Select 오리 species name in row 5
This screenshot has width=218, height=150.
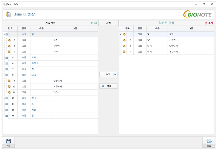click(x=34, y=58)
